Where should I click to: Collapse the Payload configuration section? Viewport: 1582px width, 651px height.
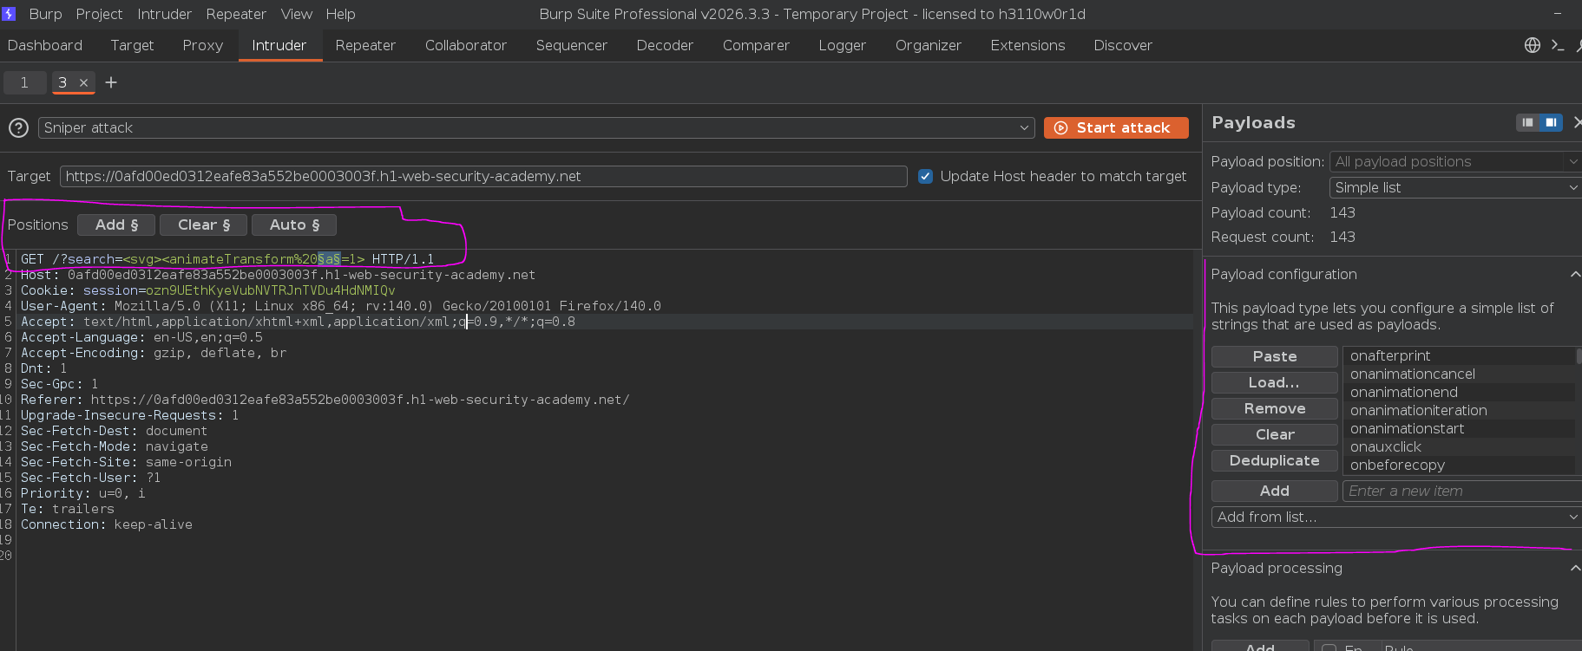1575,274
